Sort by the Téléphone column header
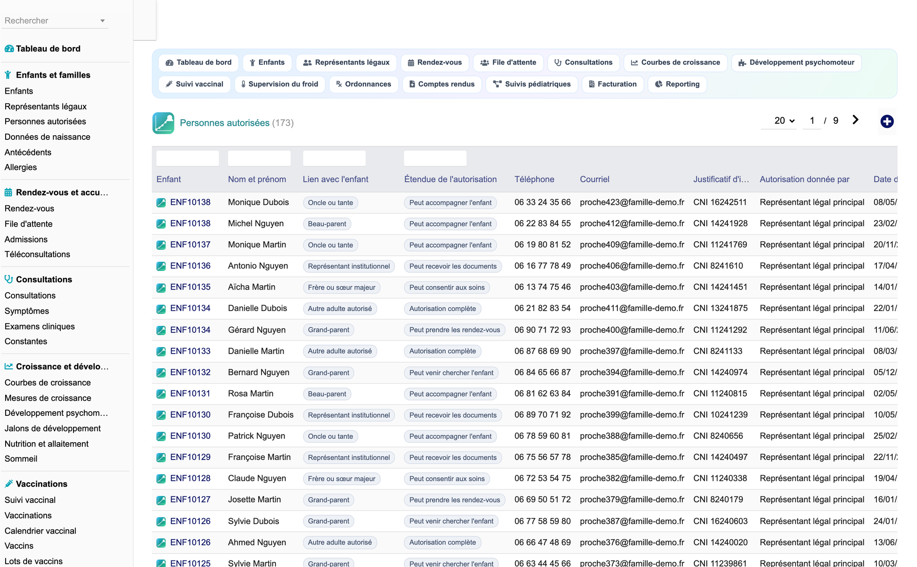917x567 pixels. [x=534, y=179]
